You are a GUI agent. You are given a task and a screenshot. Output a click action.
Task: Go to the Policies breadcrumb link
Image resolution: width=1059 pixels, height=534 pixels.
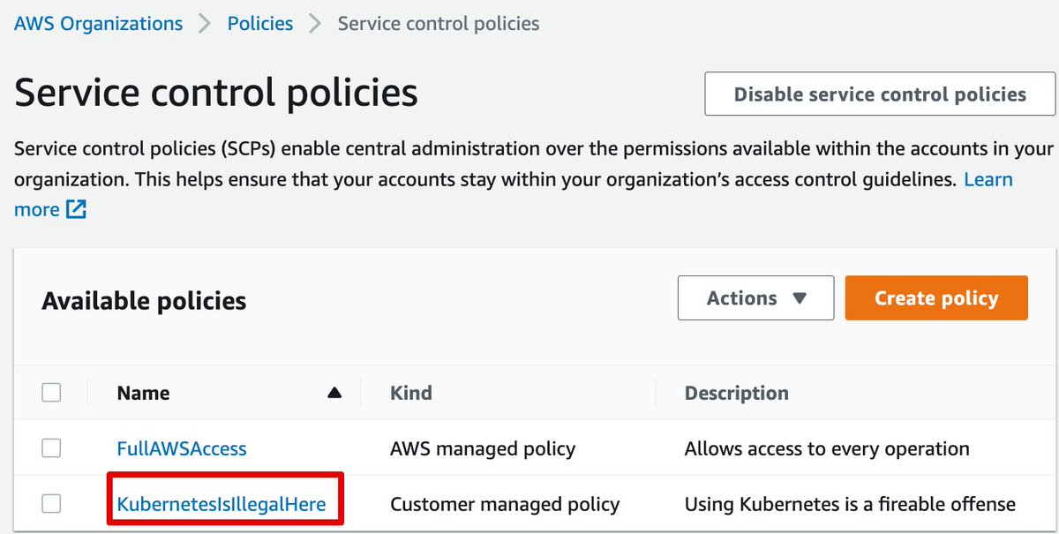[x=260, y=24]
